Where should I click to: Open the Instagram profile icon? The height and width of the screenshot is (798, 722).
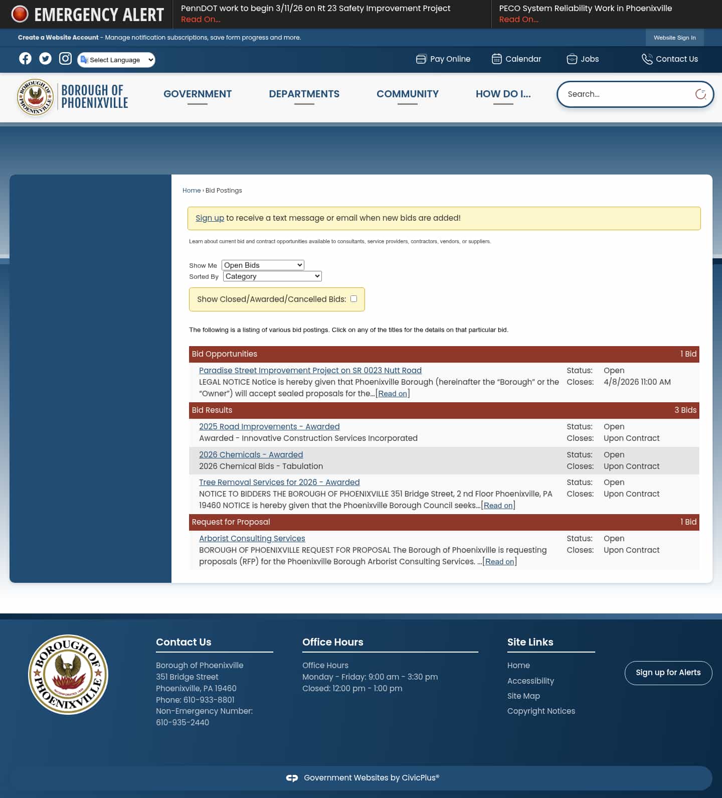pyautogui.click(x=65, y=59)
